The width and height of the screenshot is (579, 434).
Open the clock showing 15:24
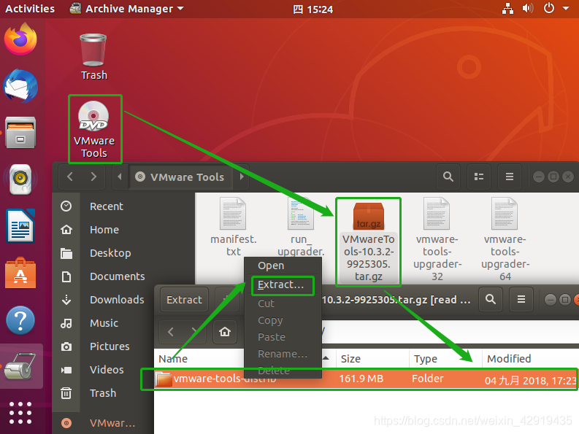[313, 9]
